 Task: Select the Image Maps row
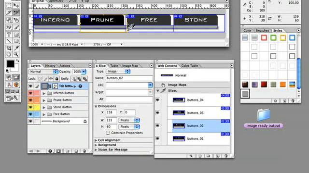tap(192, 85)
